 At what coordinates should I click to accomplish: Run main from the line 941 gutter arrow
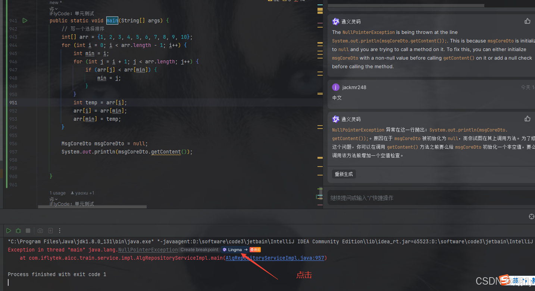(25, 20)
